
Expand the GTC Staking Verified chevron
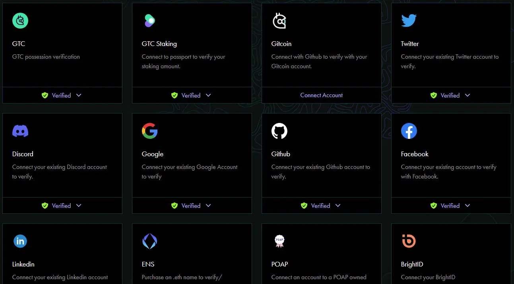208,95
